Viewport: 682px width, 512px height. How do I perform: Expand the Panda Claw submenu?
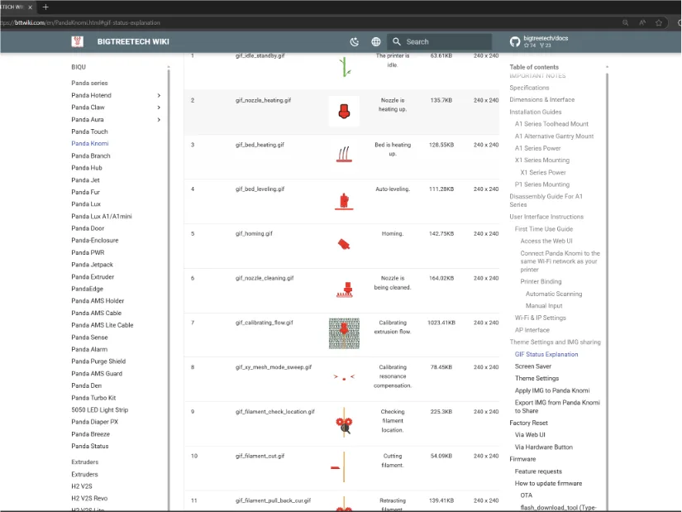pos(159,108)
